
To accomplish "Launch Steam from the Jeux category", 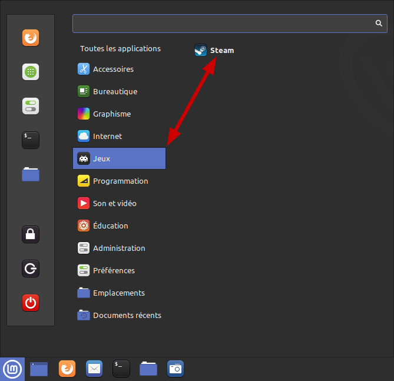I will click(215, 51).
